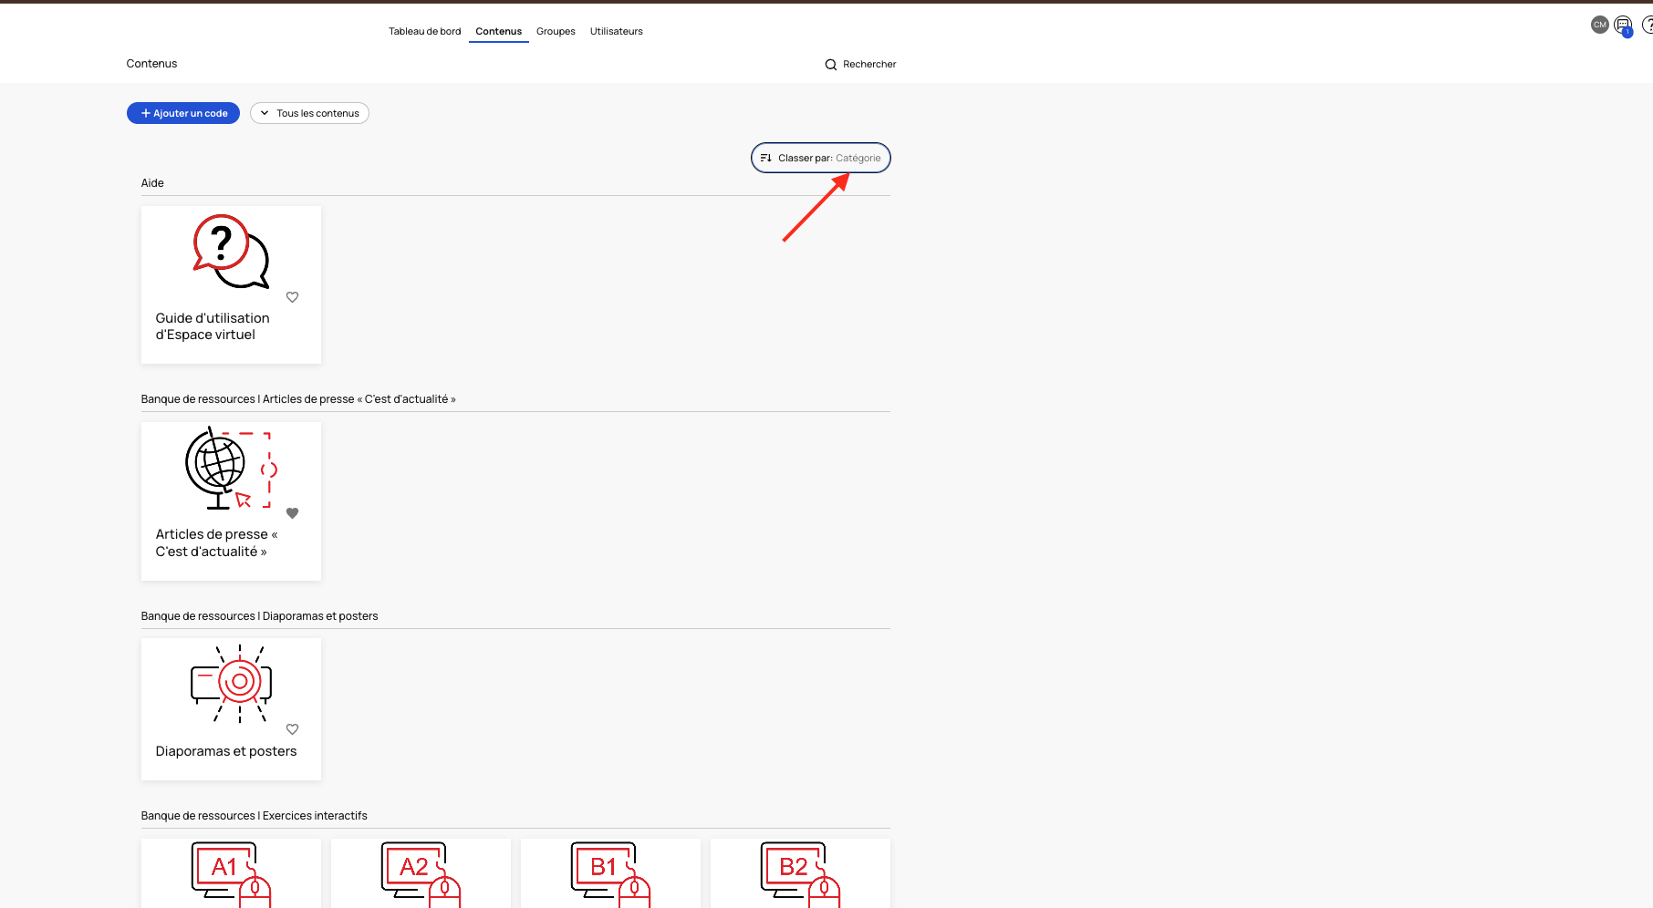Screen dimensions: 1653x908
Task: Toggle favorite heart on Diaporamas et posters
Action: [x=292, y=729]
